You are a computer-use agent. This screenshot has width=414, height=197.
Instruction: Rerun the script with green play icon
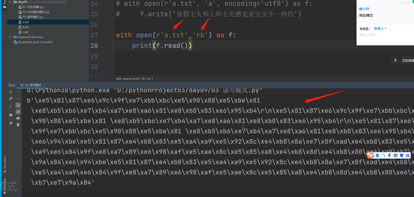11,92
